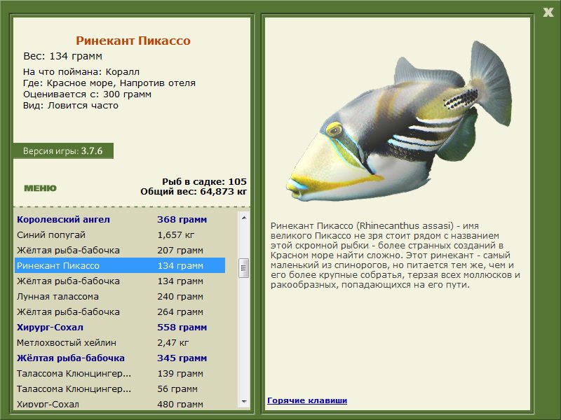561x420 pixels.
Task: Click the fish description paragraph
Action: [396, 255]
